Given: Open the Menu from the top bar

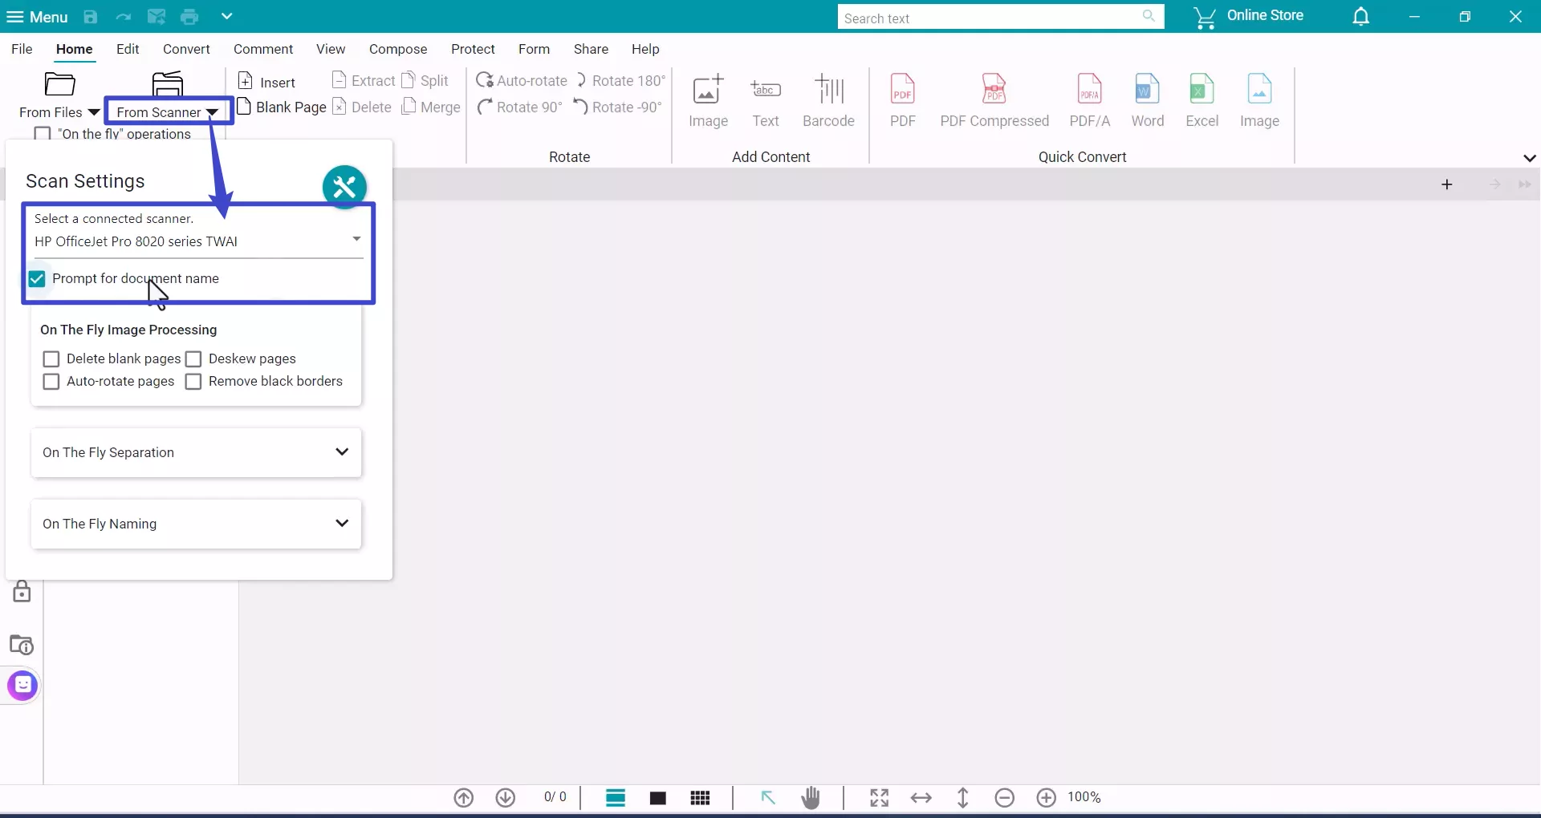Looking at the screenshot, I should (x=37, y=16).
